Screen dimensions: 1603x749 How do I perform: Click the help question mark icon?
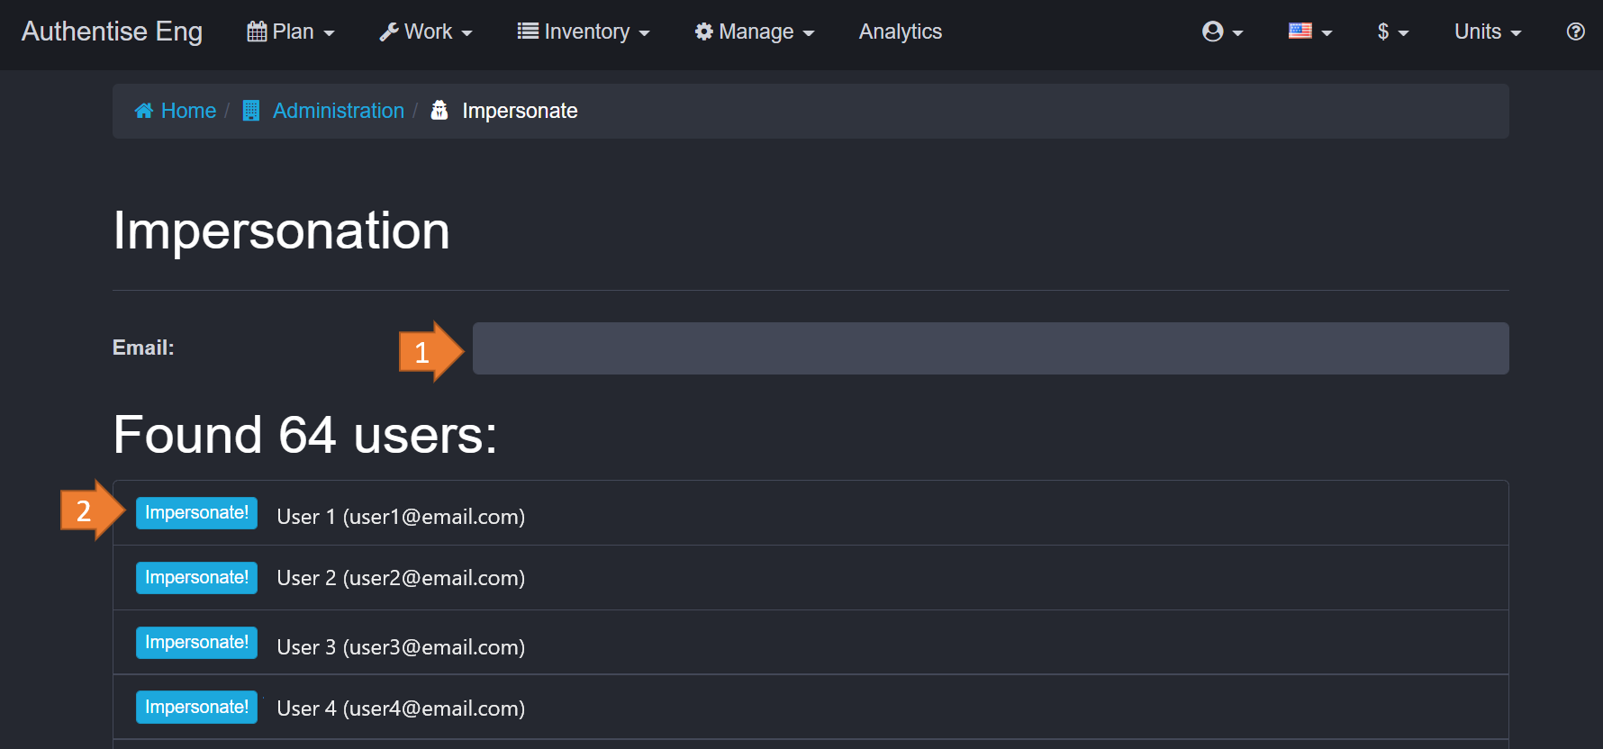pos(1575,32)
